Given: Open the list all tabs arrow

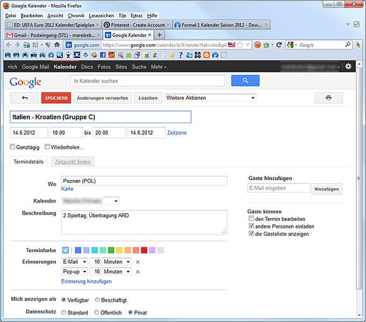Looking at the screenshot, I should (x=348, y=24).
